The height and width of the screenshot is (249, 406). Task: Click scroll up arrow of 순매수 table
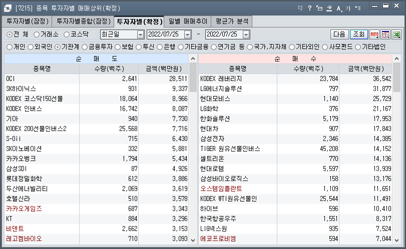pyautogui.click(x=396, y=58)
